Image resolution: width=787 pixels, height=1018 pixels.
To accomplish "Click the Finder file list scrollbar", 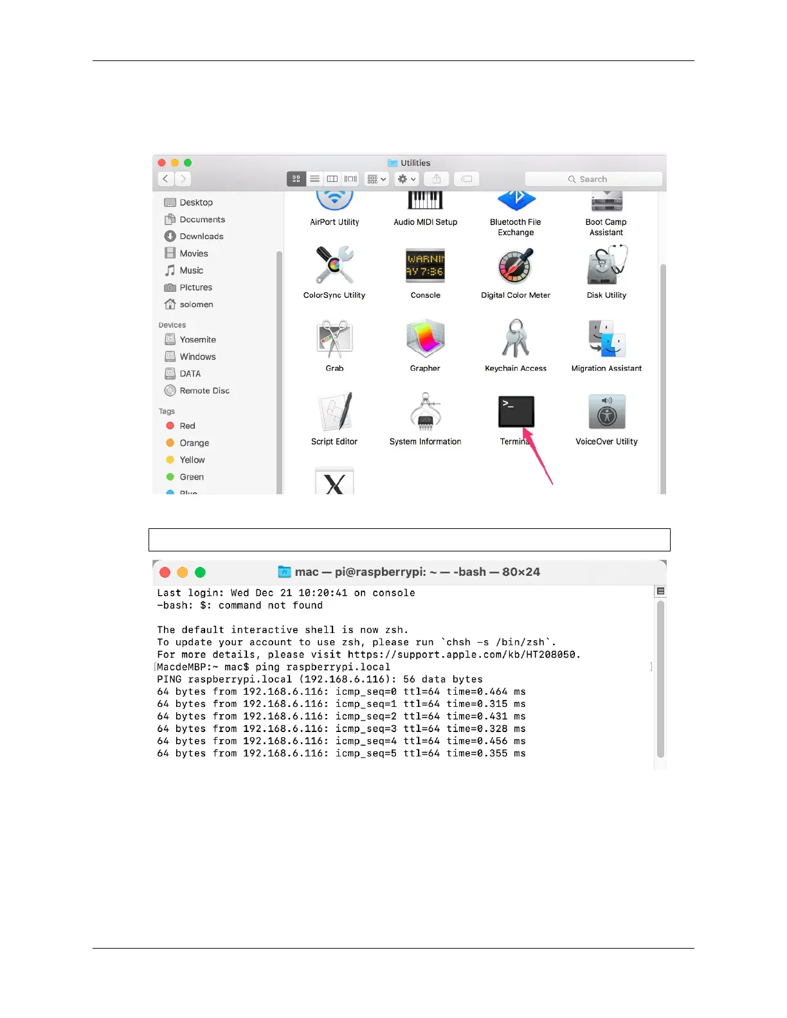I will [663, 378].
